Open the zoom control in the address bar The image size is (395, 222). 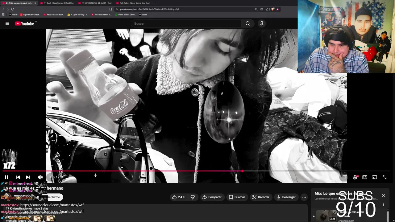pyautogui.click(x=256, y=9)
